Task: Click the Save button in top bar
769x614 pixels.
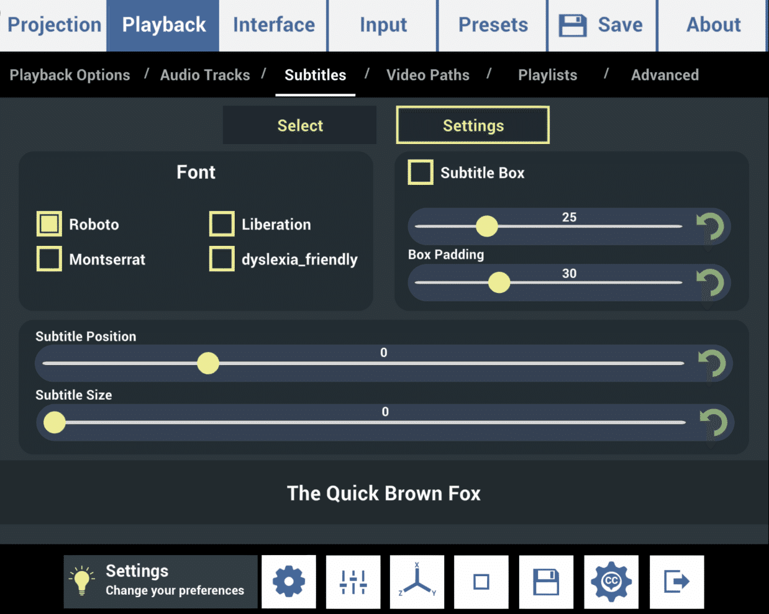Action: [x=602, y=25]
